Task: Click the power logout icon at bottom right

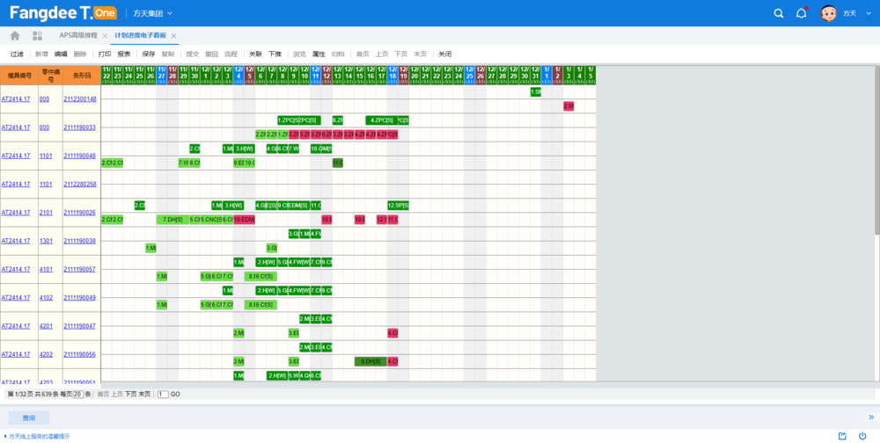Action: click(x=862, y=436)
